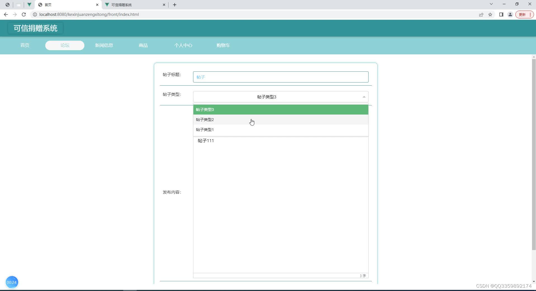
Task: Open 新闻信息 in navigation bar
Action: (x=104, y=45)
